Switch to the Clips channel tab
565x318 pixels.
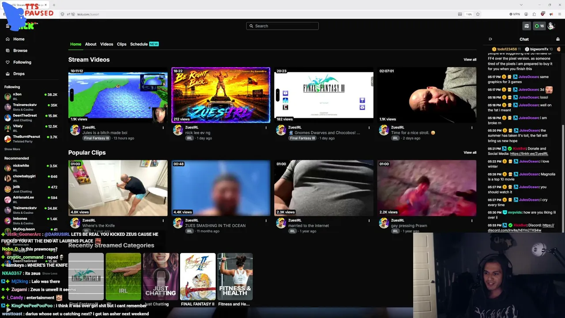(121, 44)
